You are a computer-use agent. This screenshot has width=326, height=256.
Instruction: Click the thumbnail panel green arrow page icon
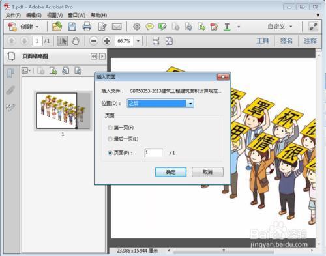click(53, 71)
